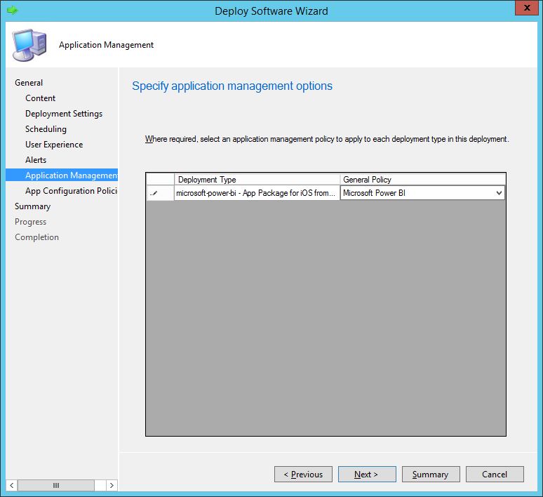Open the Scheduling wizard step
543x497 pixels.
(x=46, y=129)
